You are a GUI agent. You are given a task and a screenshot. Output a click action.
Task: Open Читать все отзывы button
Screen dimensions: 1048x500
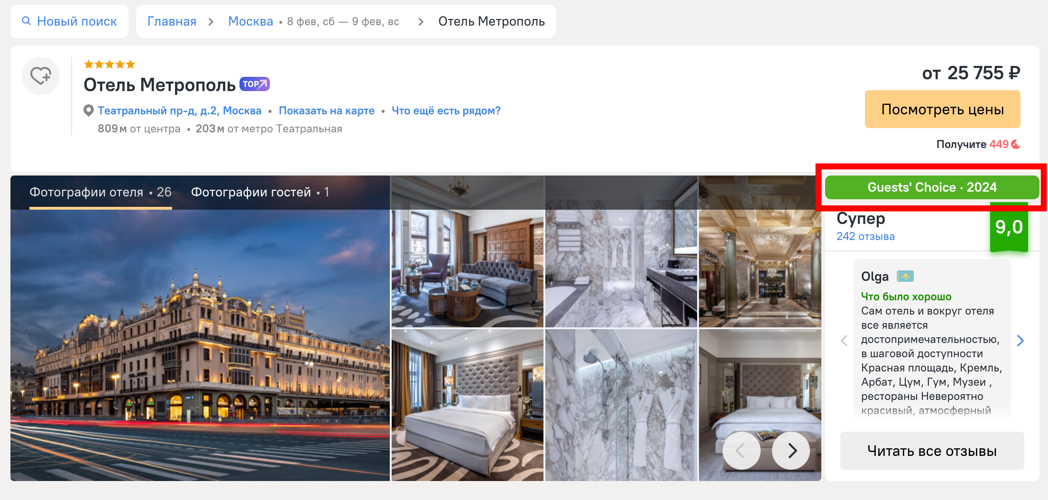(x=932, y=451)
